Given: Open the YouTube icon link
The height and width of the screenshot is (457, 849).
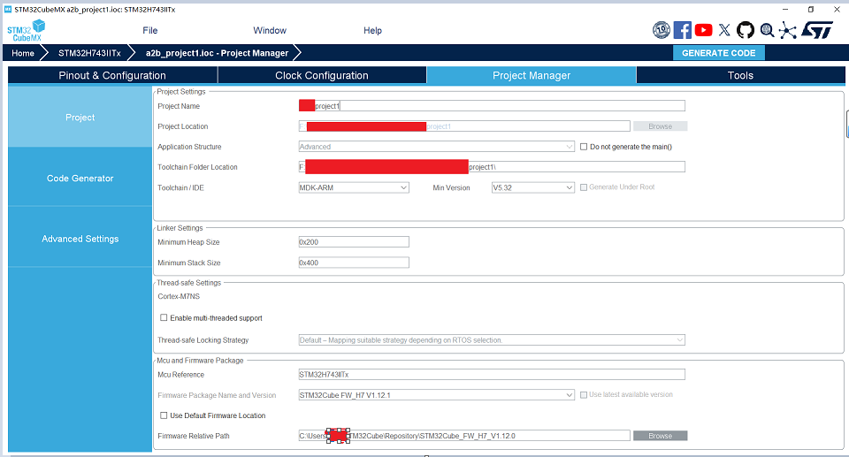Looking at the screenshot, I should coord(703,30).
